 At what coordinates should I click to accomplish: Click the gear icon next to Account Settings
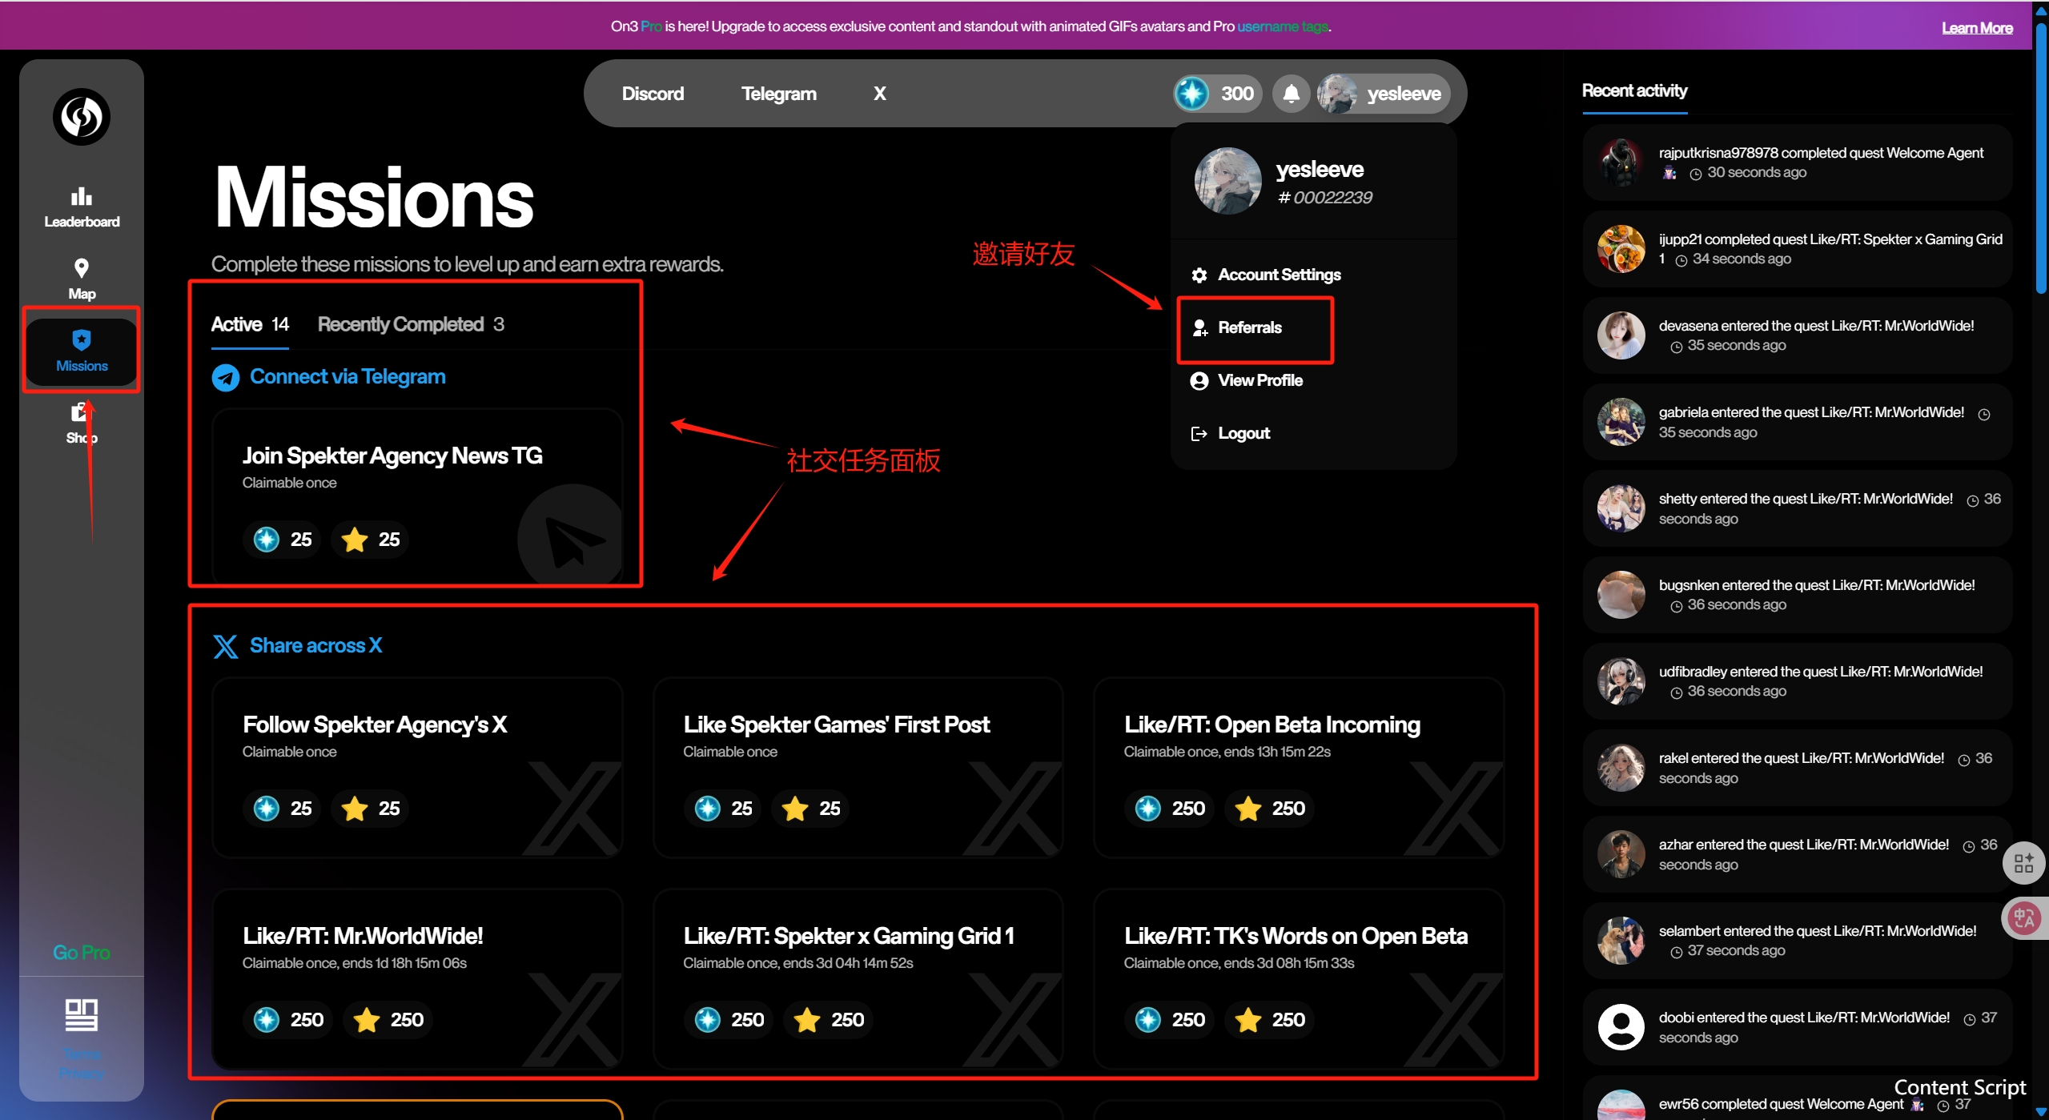click(1199, 275)
